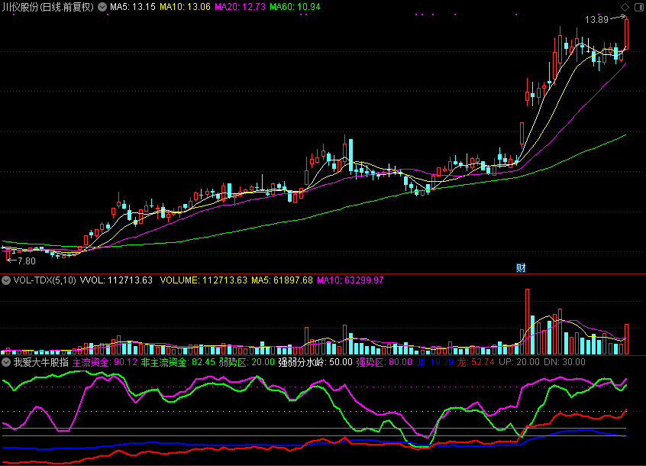The width and height of the screenshot is (646, 466).
Task: Open the 财 finance marker on chart
Action: 521,268
